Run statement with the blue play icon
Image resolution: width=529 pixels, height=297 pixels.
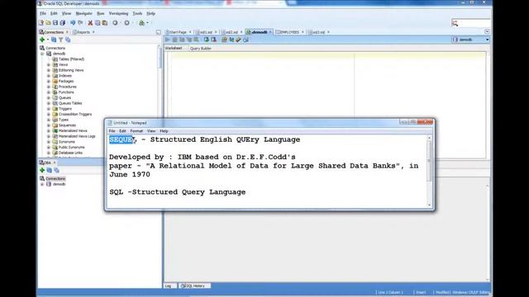168,40
